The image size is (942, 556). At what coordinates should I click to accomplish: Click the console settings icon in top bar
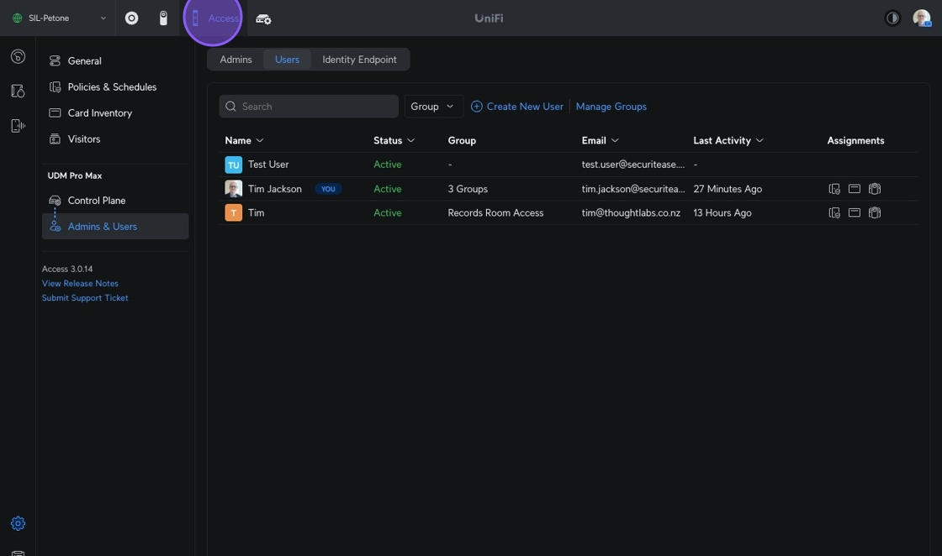263,18
